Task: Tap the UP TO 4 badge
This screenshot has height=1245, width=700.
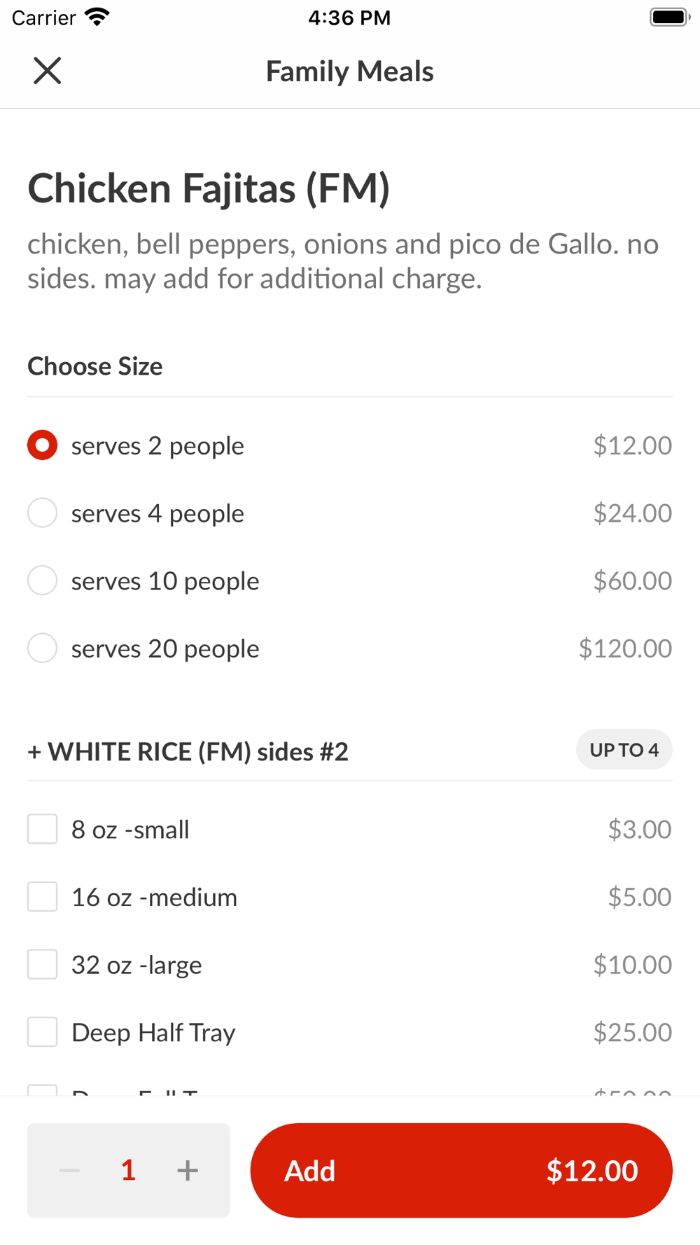Action: (x=624, y=750)
